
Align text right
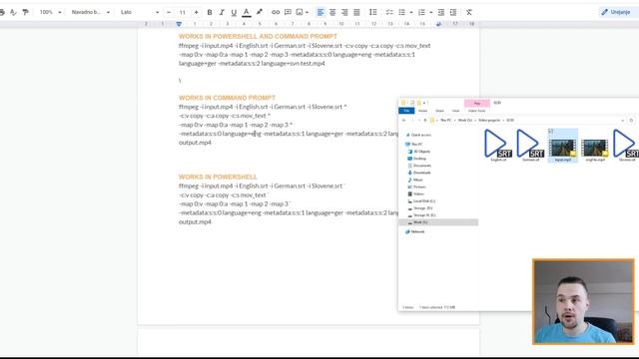click(344, 12)
